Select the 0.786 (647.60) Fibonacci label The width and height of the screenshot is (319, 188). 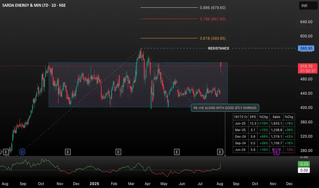click(213, 19)
